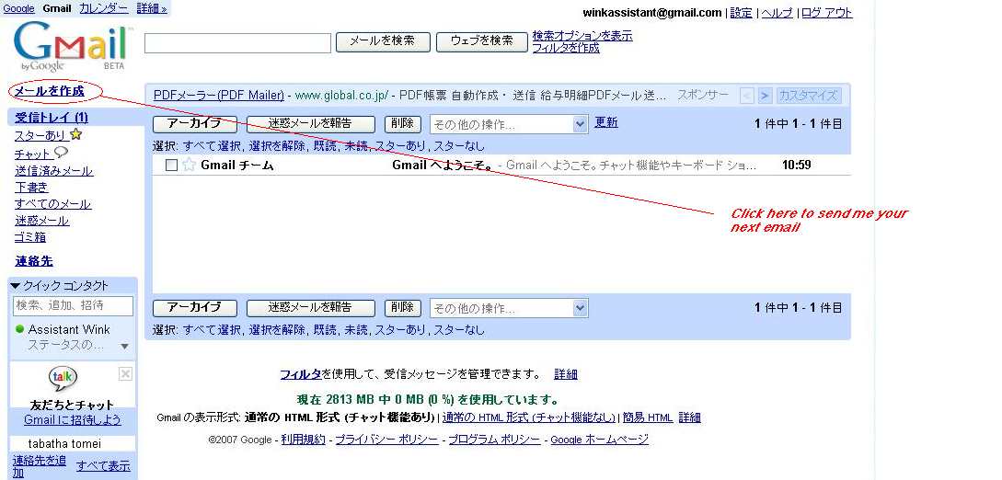The image size is (1002, 480).
Task: Open the ステータスの status dropdown
Action: [124, 346]
